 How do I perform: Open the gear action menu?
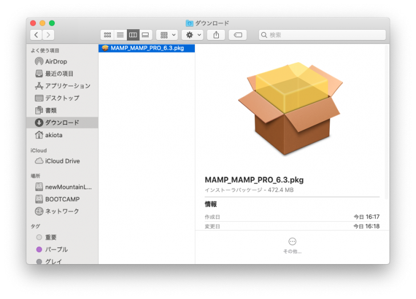192,35
